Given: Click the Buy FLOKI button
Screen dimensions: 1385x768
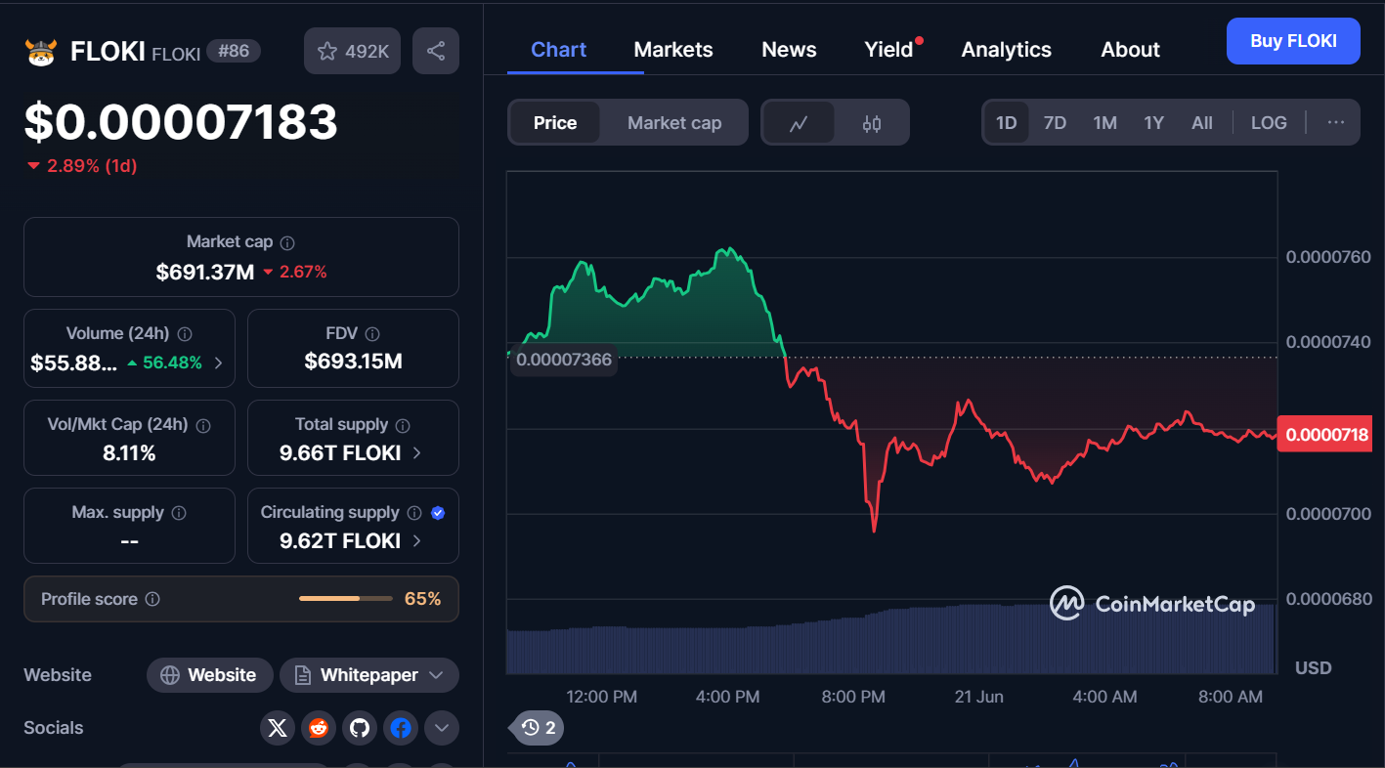Looking at the screenshot, I should 1293,41.
